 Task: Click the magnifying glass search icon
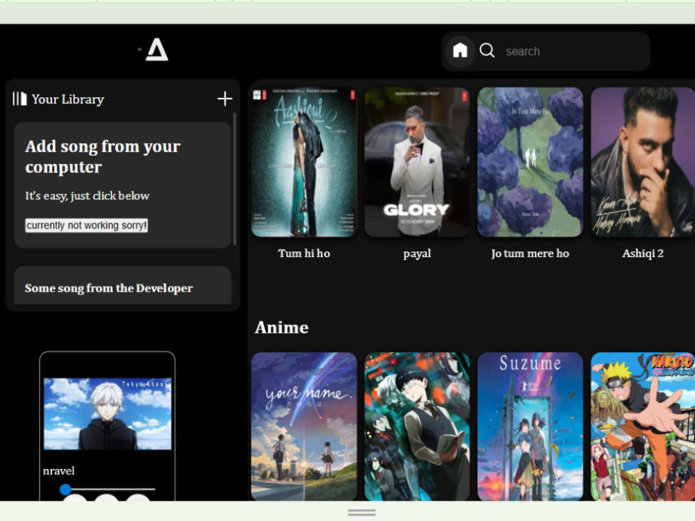[x=486, y=51]
